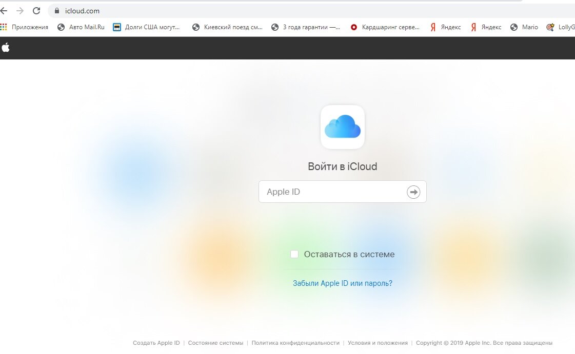Click the browser forward arrow

click(x=20, y=11)
